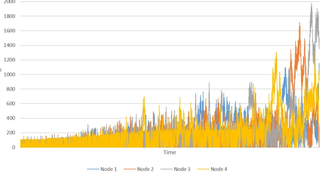This screenshot has width=322, height=175.
Task: Click the 200 y-axis label
Action: coord(10,133)
